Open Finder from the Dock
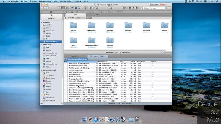This screenshot has width=221, height=124. pyautogui.click(x=84, y=120)
